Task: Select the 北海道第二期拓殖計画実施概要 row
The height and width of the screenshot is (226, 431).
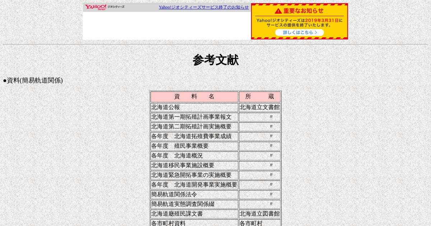Action: 215,127
